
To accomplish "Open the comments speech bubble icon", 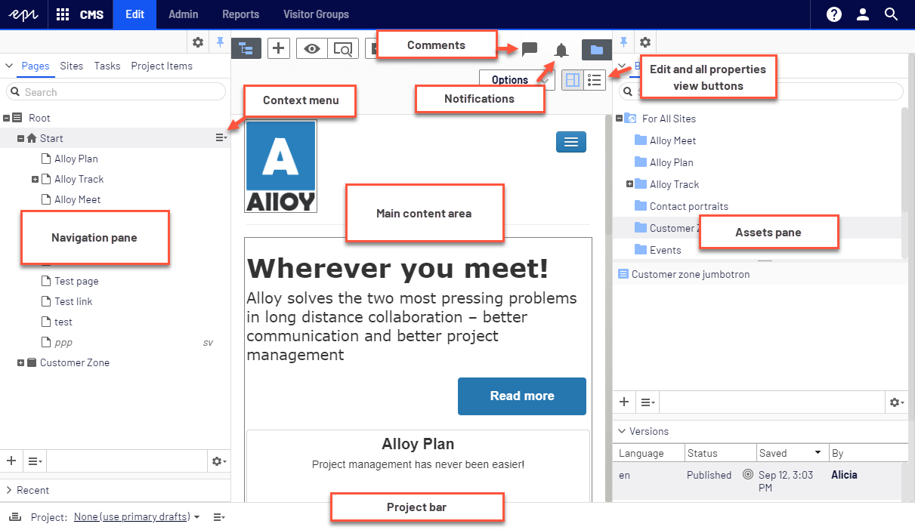I will tap(530, 50).
